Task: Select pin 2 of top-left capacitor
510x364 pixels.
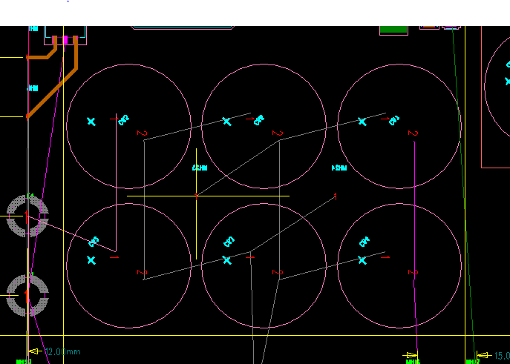Action: coord(142,133)
